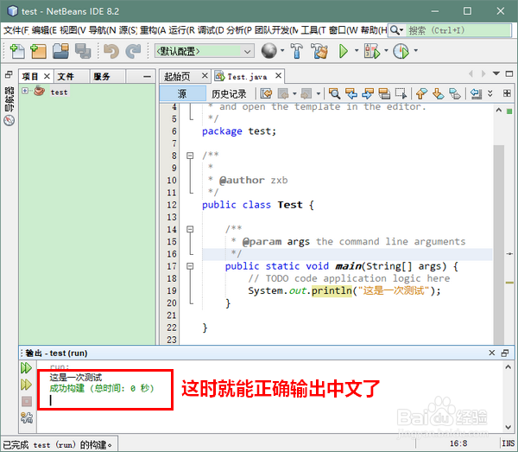Click the second Re-run with options icon in output

[27, 385]
